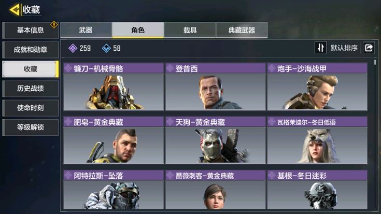Open the 默认排序 sort dropdown
Viewport: 381px width, 214px height.
tap(344, 48)
